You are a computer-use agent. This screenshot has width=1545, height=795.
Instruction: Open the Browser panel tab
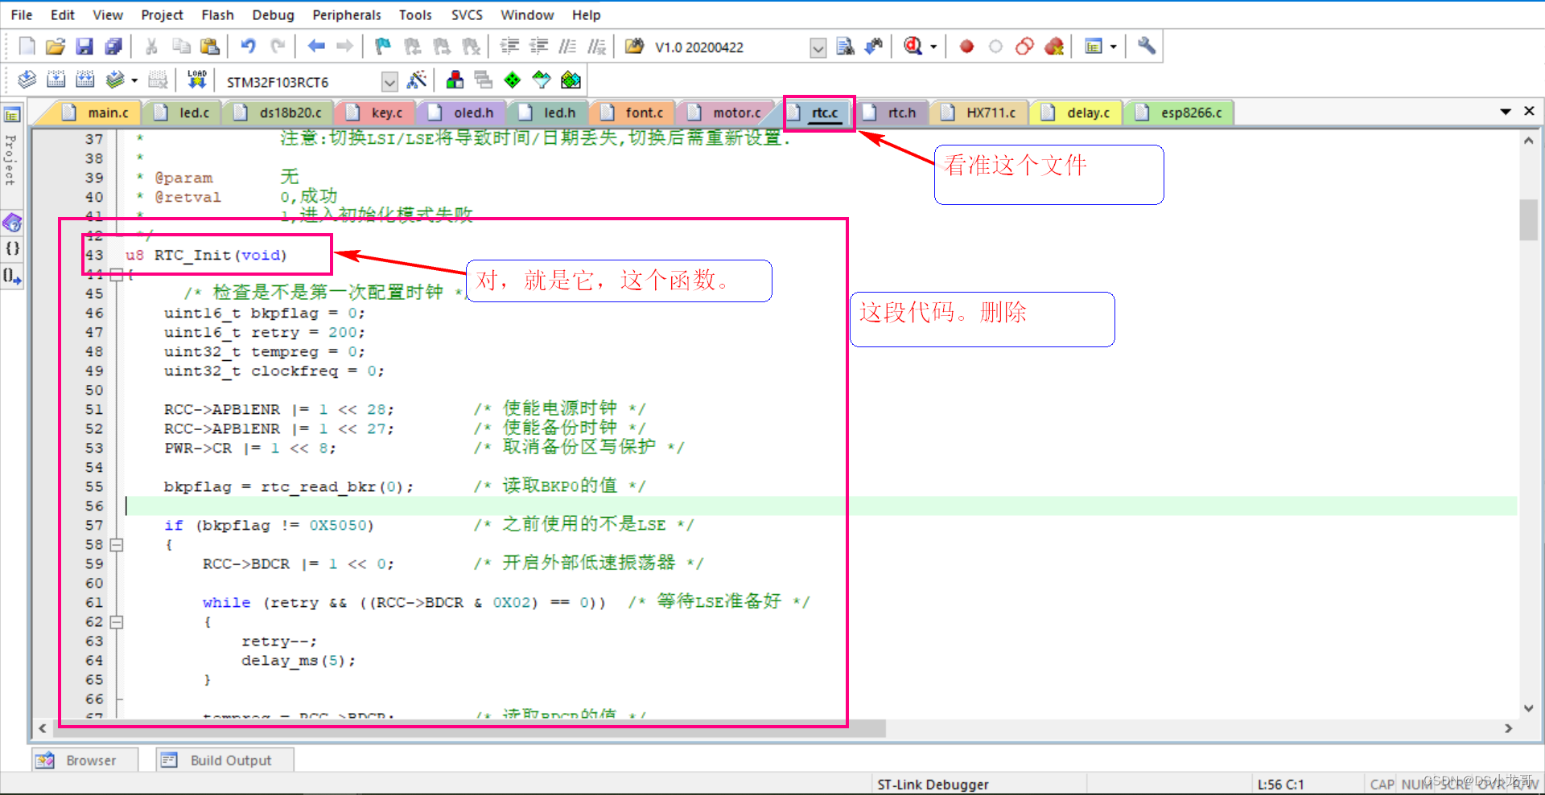[x=84, y=760]
